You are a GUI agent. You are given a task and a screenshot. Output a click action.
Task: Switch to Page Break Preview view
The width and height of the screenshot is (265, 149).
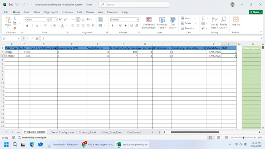[226, 138]
